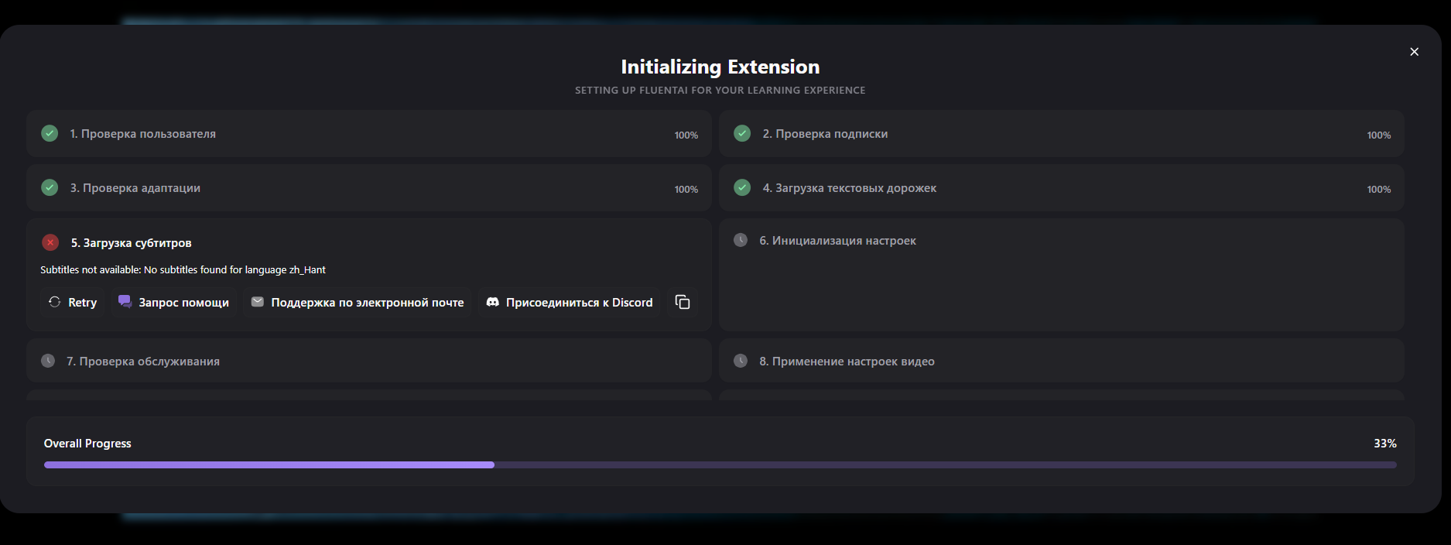Click the Initializing Extension heading
Viewport: 1451px width, 545px height.
coord(720,67)
